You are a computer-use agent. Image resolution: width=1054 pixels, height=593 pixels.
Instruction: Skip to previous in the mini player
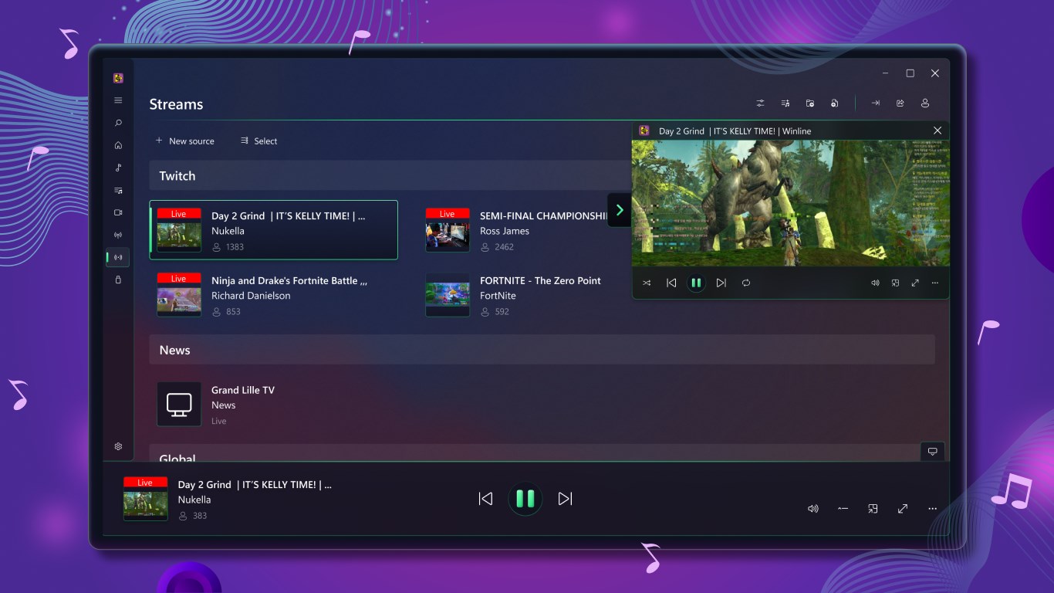pos(671,283)
